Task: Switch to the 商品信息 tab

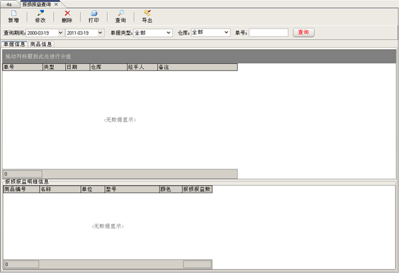Action: pyautogui.click(x=42, y=44)
